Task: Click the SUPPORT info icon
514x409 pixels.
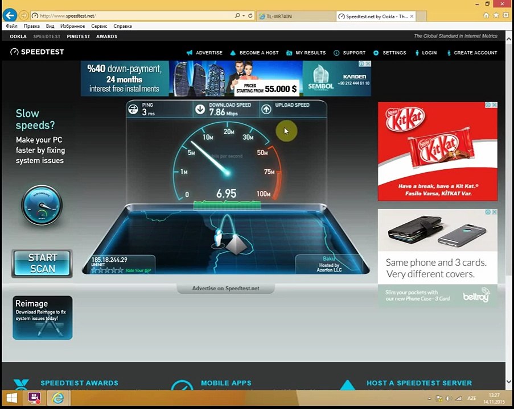Action: pyautogui.click(x=336, y=53)
